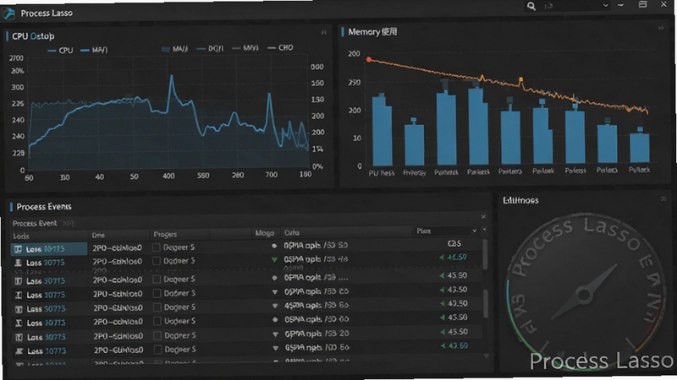This screenshot has height=380, width=677.
Task: Toggle checkbox beside 'Uogner 5'
Action: (157, 322)
